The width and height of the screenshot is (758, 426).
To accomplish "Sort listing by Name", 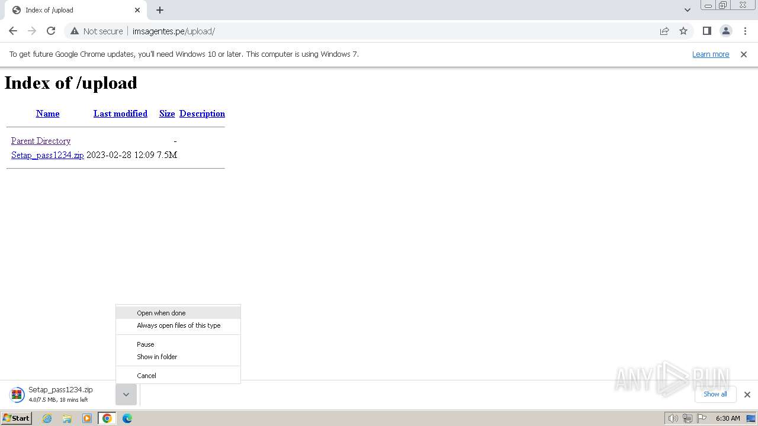I will (x=47, y=114).
